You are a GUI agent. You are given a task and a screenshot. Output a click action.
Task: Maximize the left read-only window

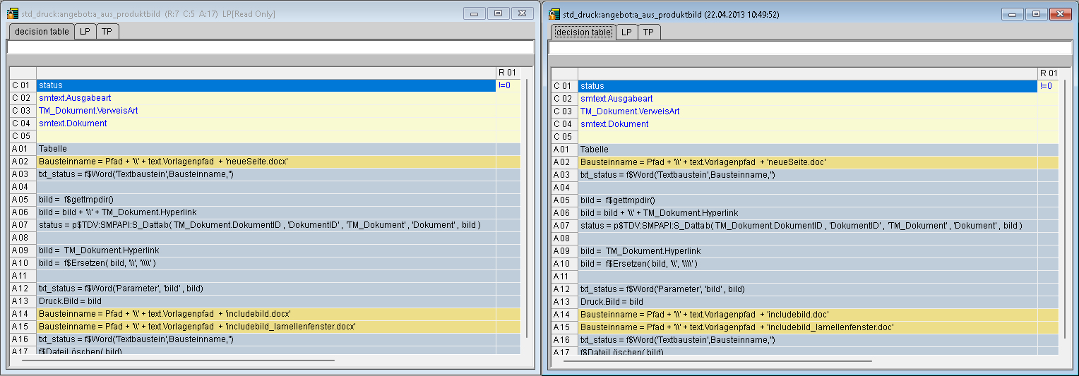(498, 13)
